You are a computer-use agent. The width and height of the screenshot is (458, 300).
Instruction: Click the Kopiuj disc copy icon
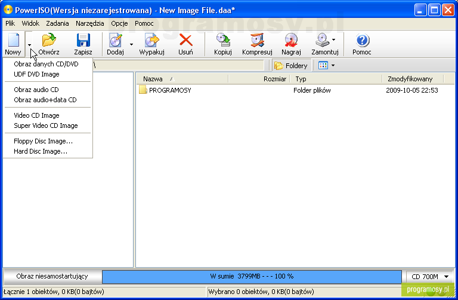point(223,40)
